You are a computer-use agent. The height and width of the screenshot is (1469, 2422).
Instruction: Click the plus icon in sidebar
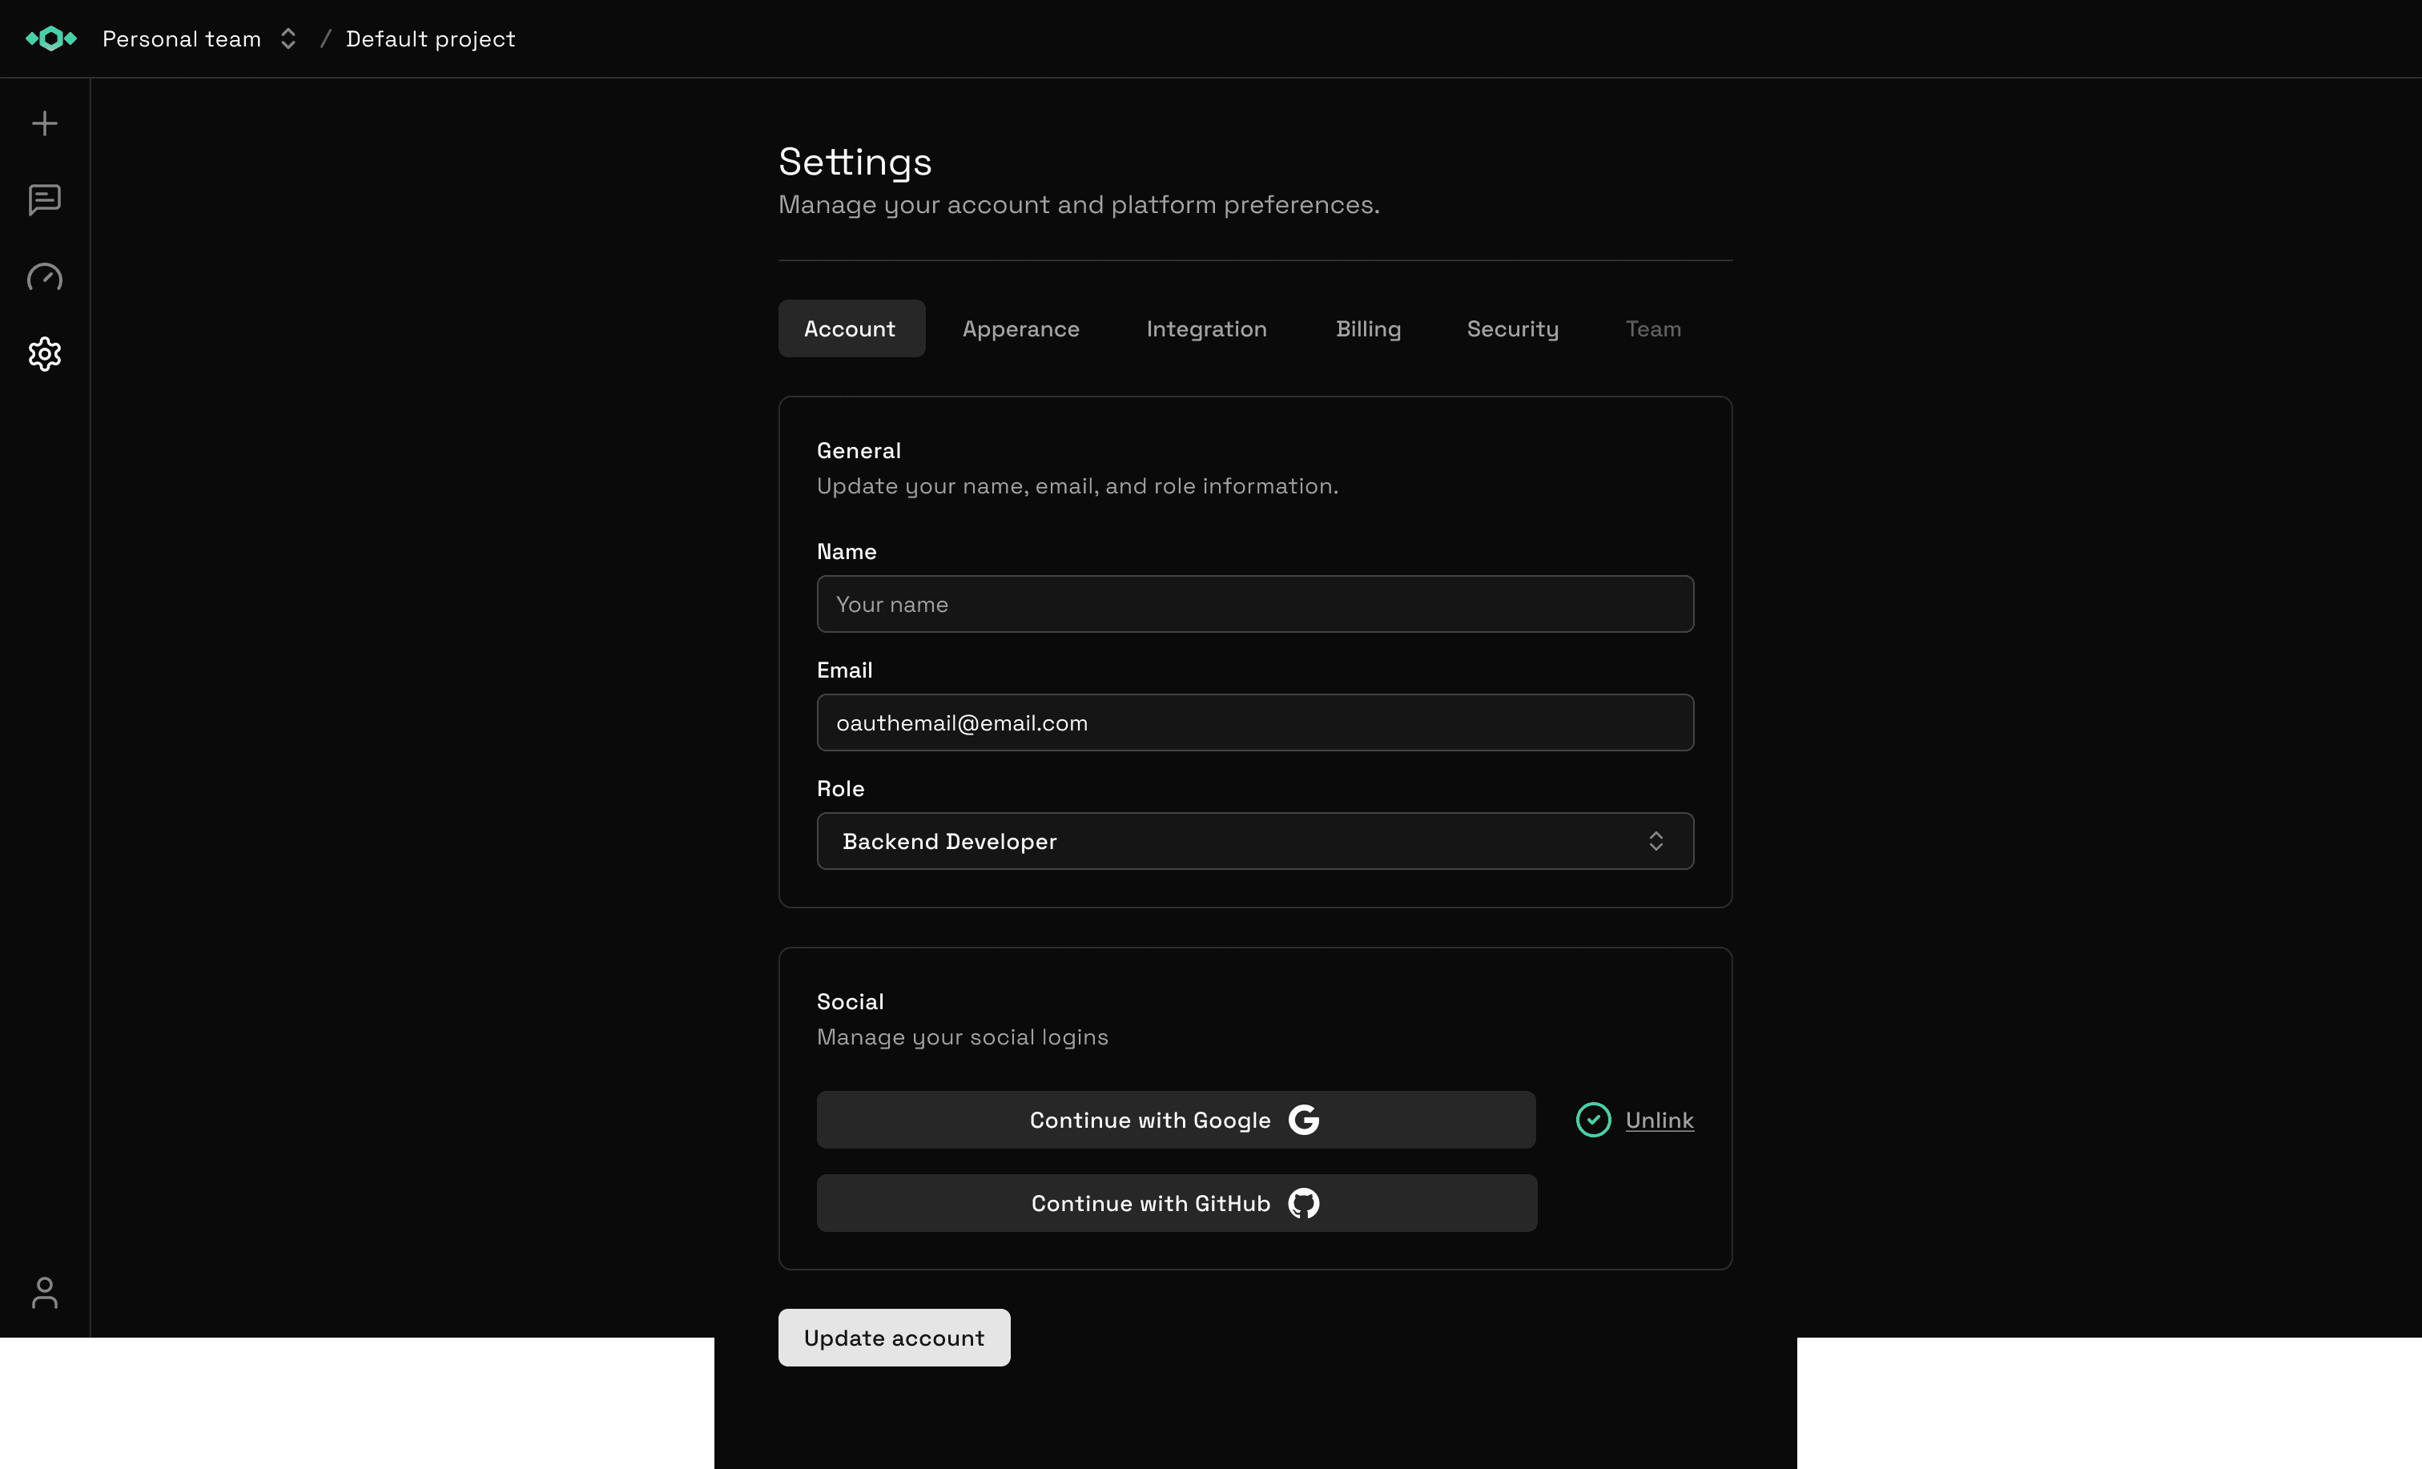pos(44,123)
